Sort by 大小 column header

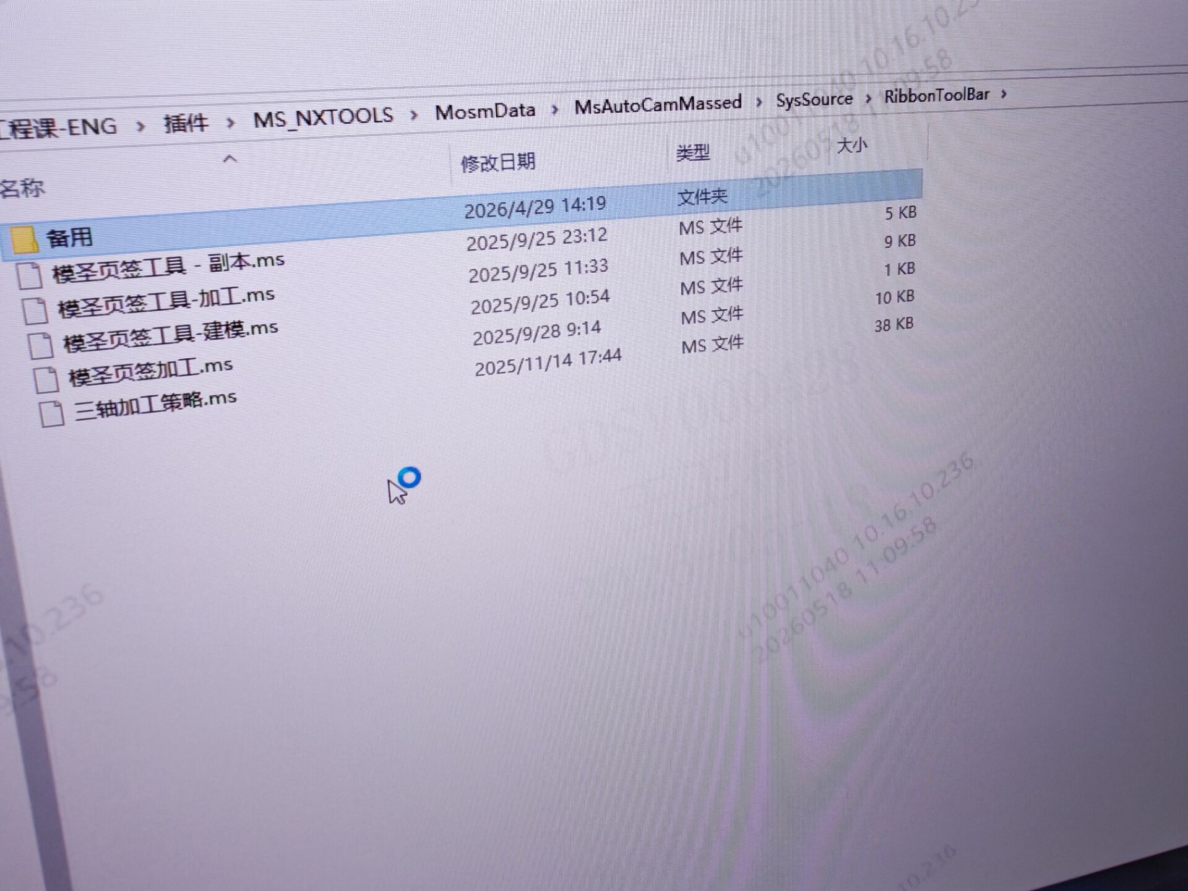[852, 146]
